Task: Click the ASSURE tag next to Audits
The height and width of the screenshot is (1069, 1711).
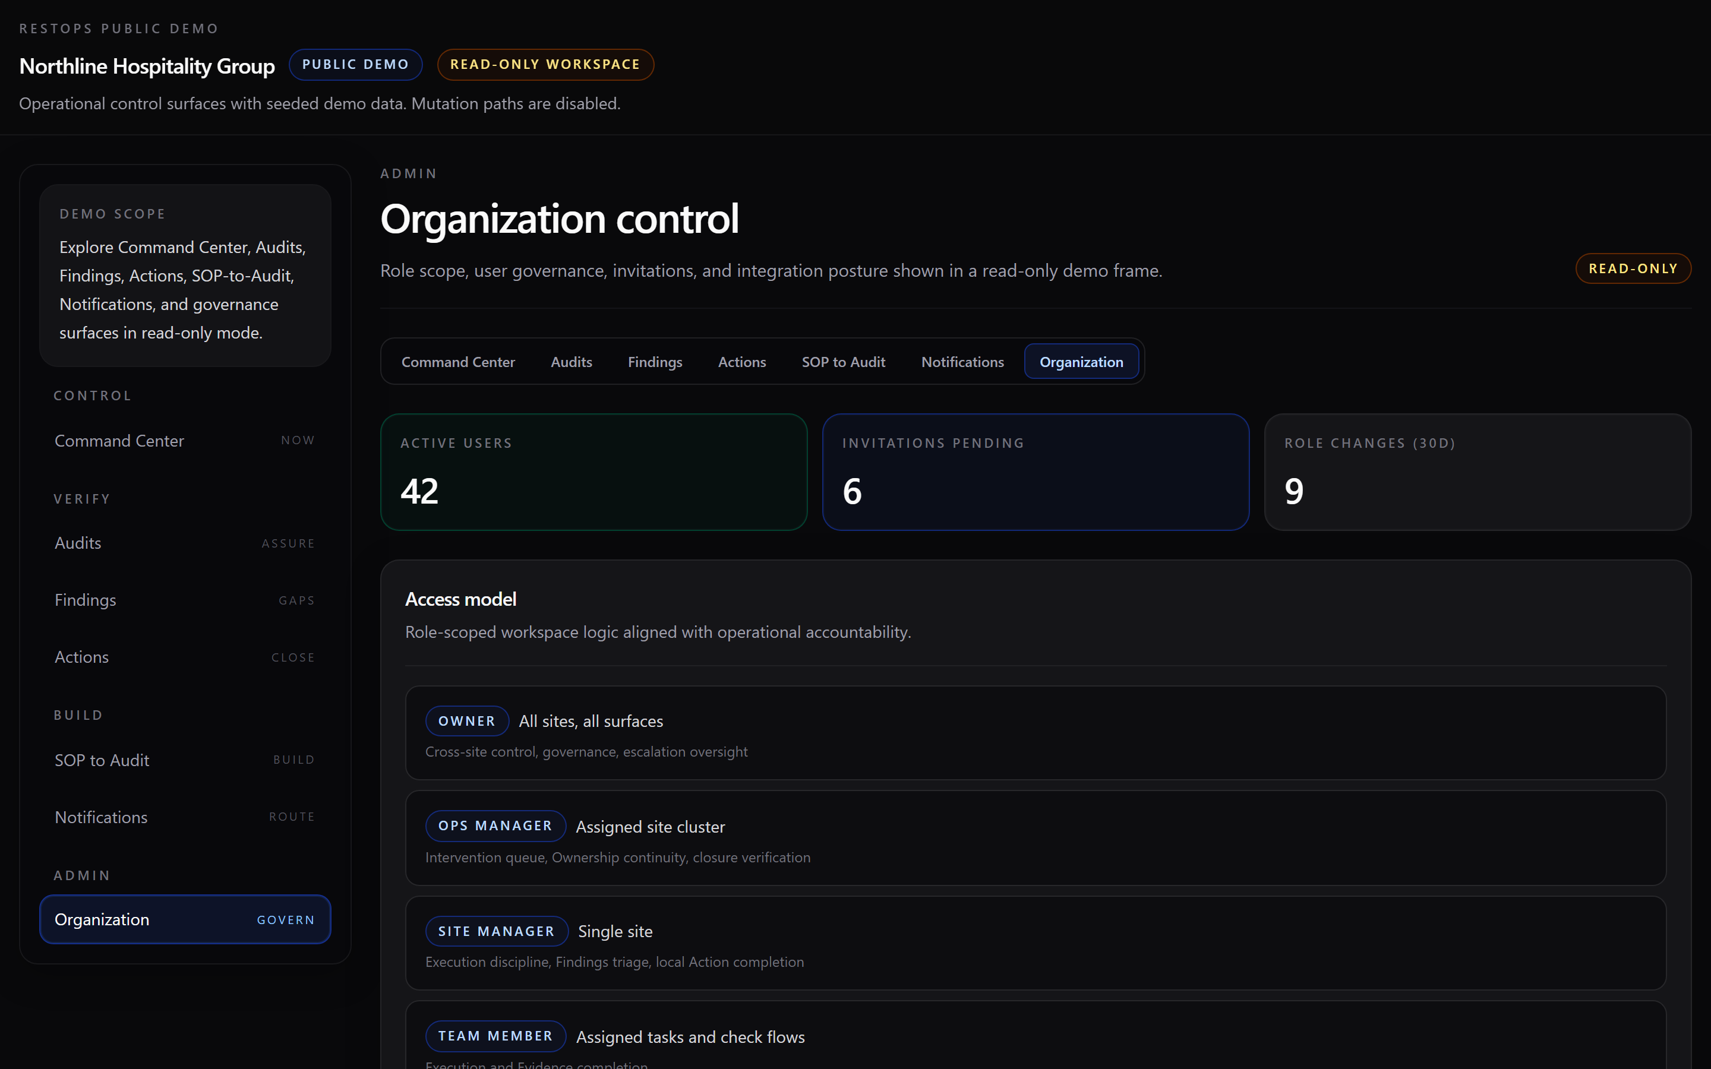Action: pos(288,543)
